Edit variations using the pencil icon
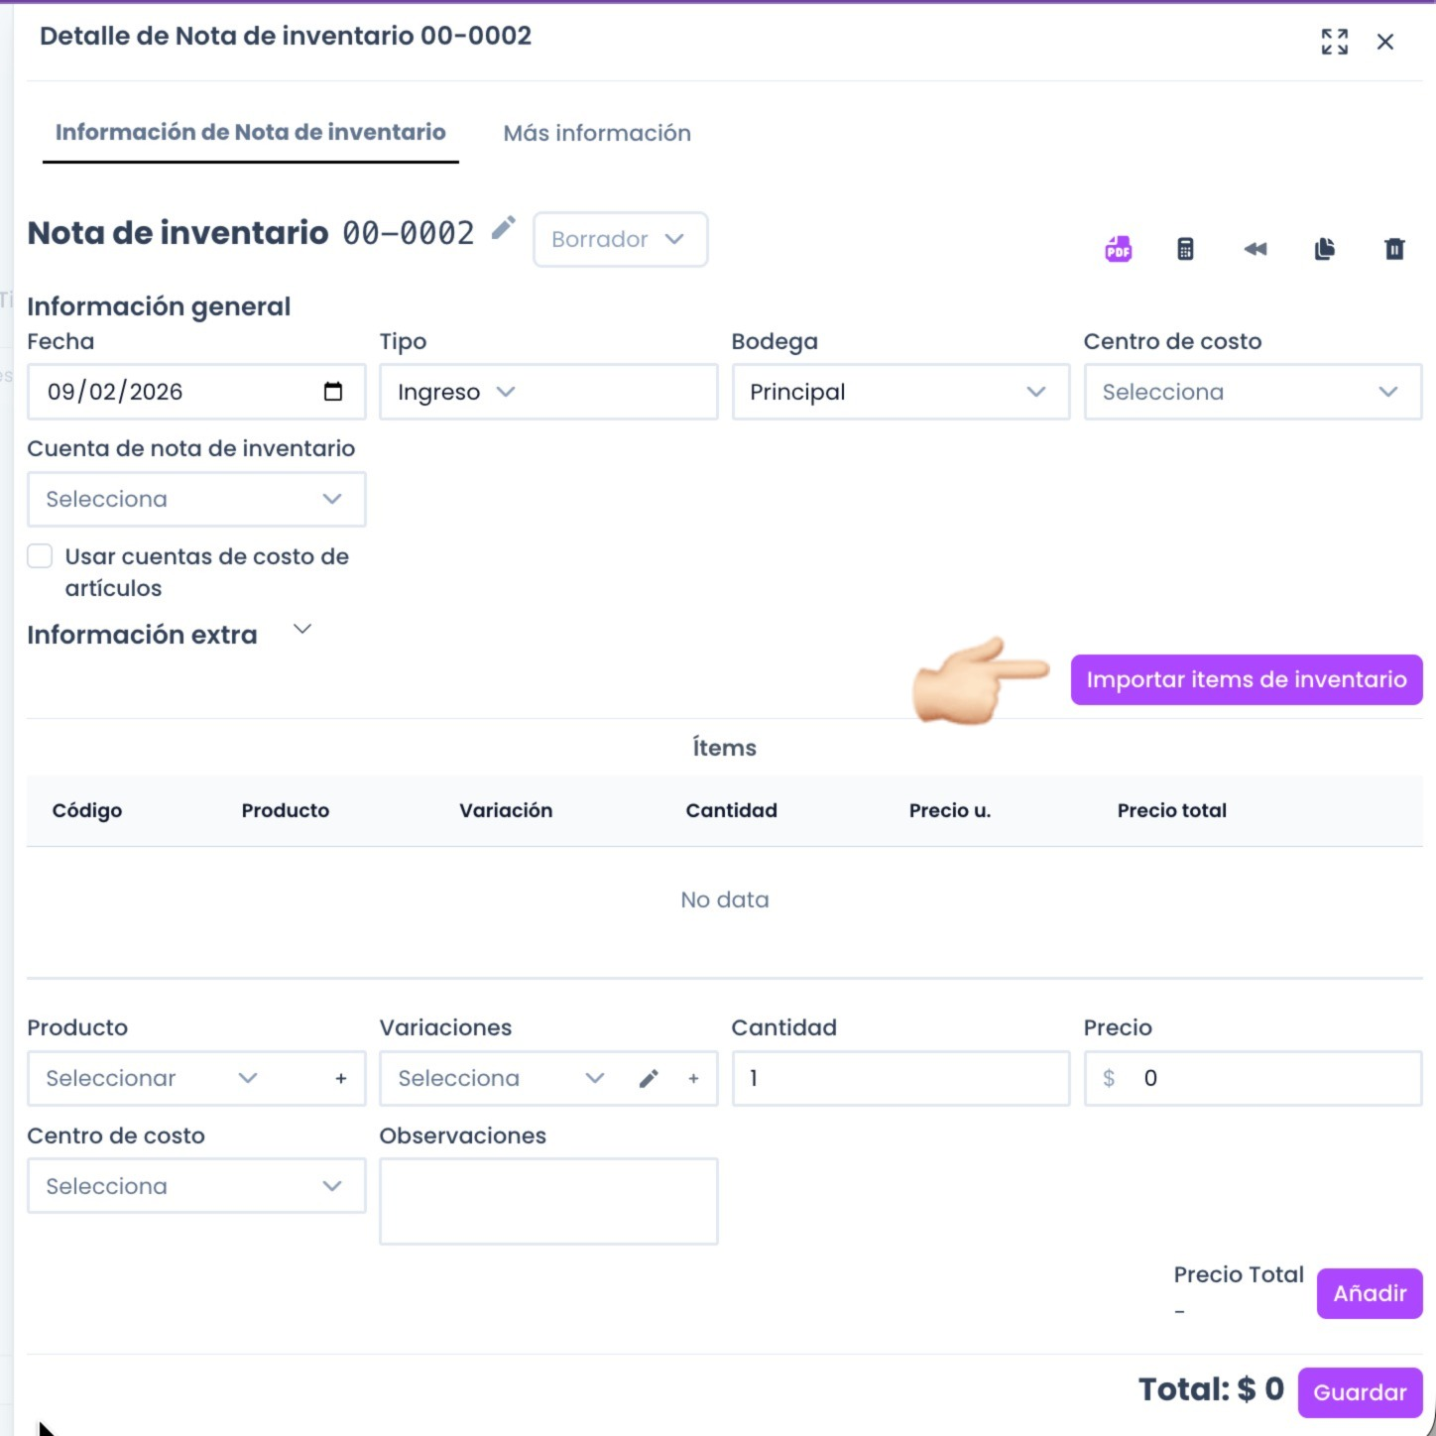Viewport: 1436px width, 1436px height. [650, 1078]
